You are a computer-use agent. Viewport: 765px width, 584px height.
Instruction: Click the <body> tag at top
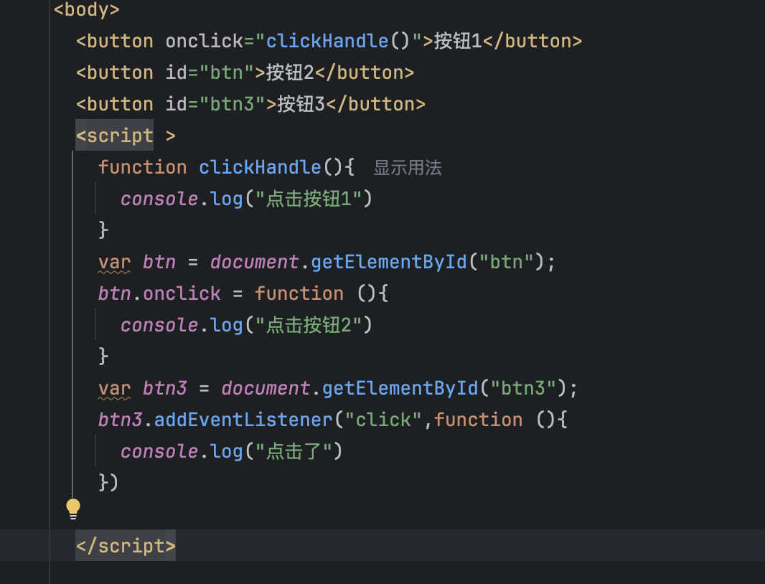coord(86,10)
